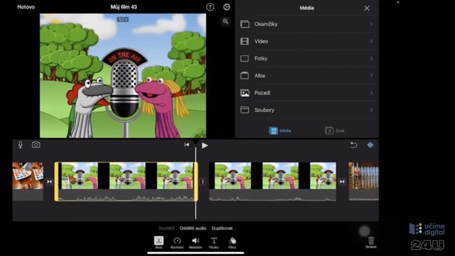Click the Pozadí picture icon
455x256 pixels.
245,93
